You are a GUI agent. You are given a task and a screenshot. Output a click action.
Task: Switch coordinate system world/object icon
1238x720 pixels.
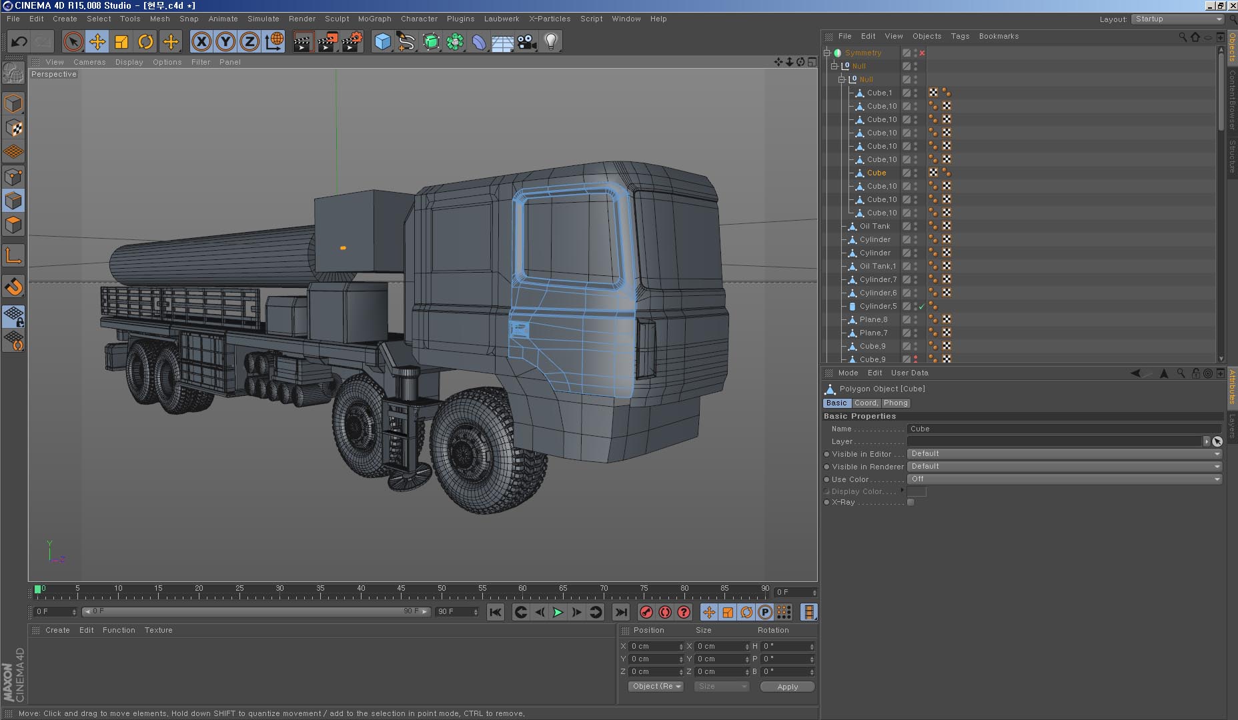pyautogui.click(x=273, y=42)
